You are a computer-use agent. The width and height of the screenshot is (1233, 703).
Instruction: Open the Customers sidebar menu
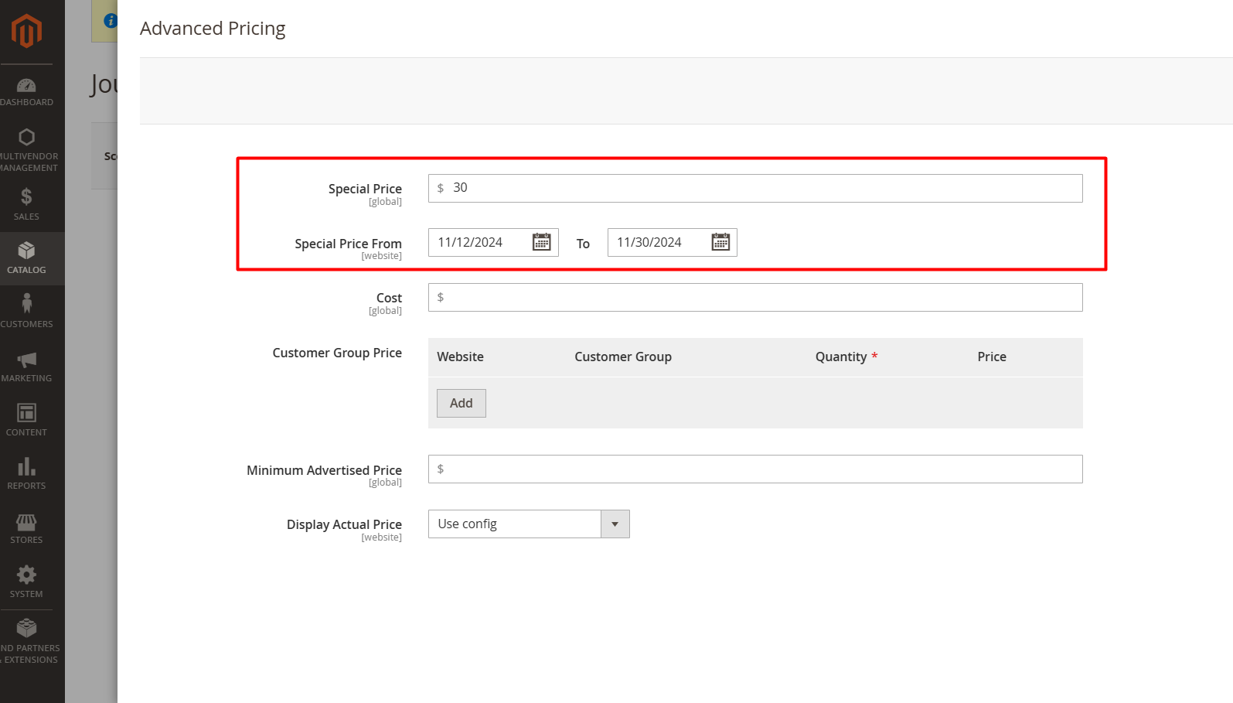tap(26, 312)
